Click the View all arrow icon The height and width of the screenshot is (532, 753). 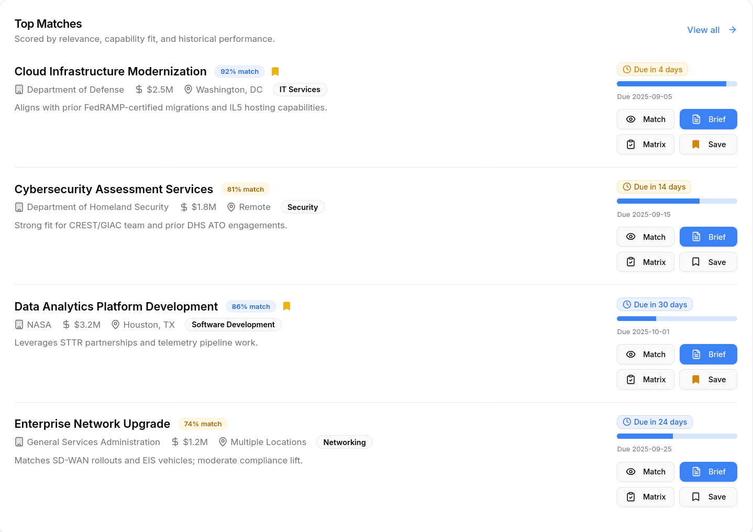pyautogui.click(x=732, y=30)
